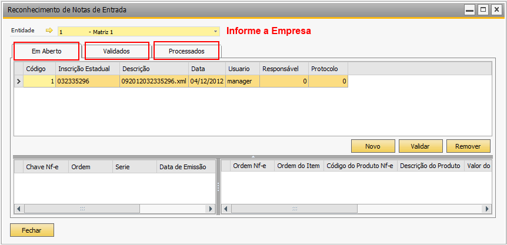Click the Inscrição Estadual column header
Screen dimensions: 507x245
87,69
